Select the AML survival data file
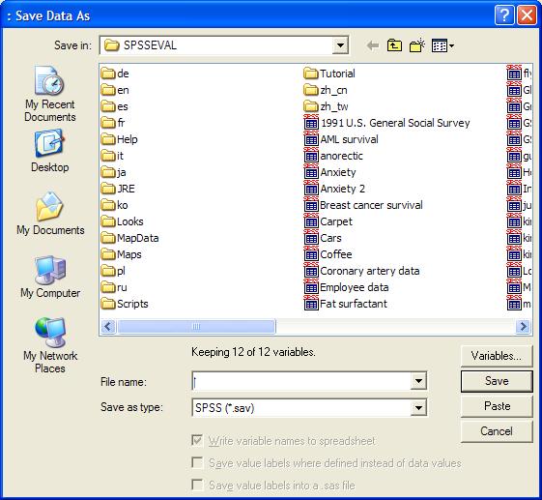 [x=341, y=139]
